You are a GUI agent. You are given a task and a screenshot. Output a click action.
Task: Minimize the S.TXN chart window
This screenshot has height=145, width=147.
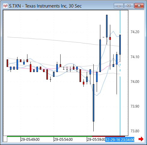[x=119, y=6]
